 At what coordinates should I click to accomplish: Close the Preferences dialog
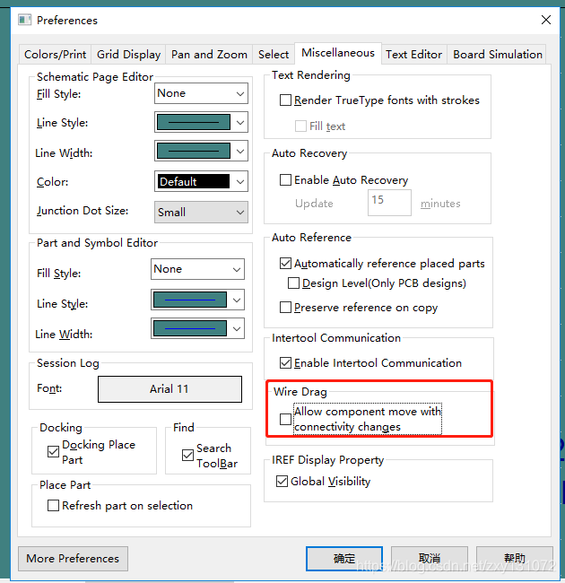coord(545,20)
